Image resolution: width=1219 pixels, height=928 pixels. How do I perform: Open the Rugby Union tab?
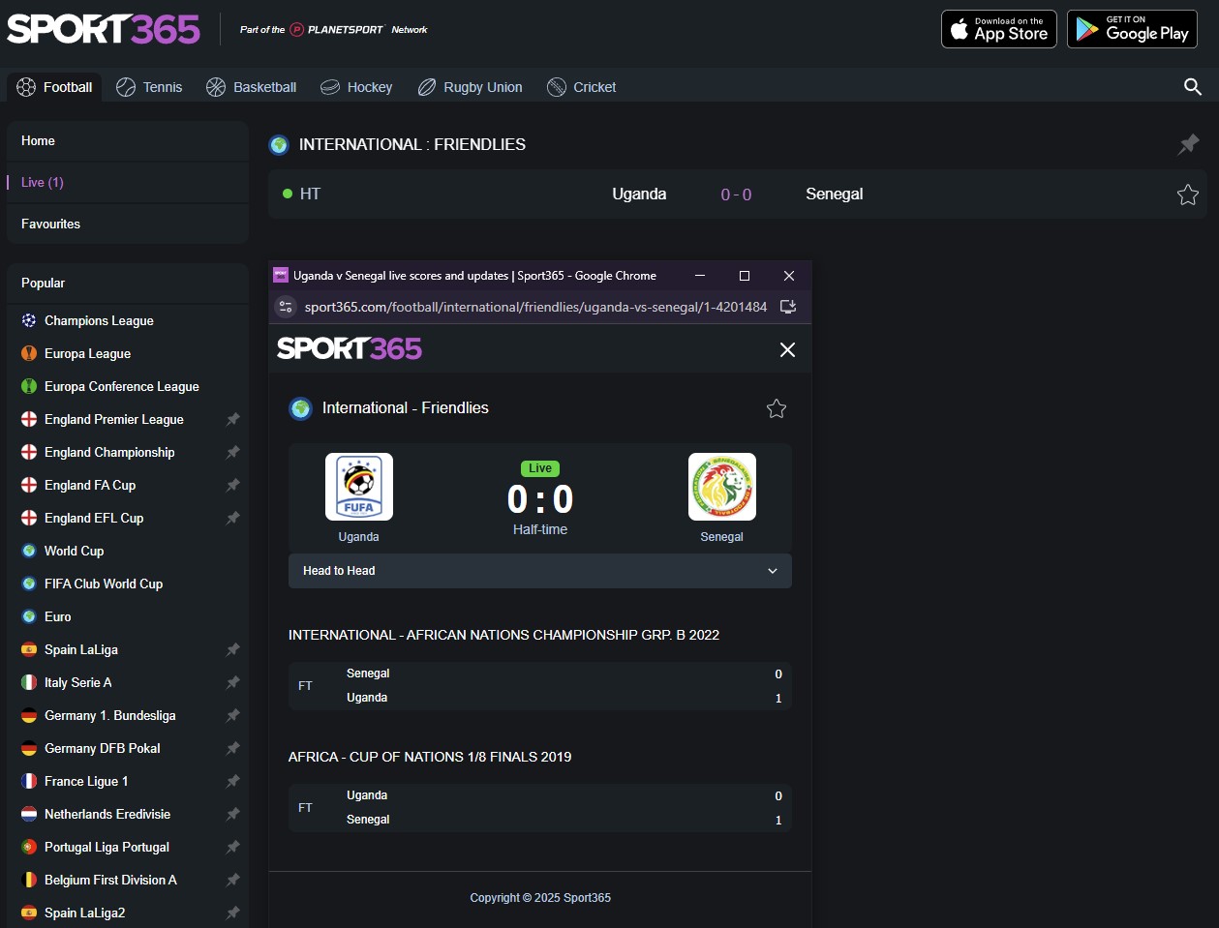pos(470,87)
